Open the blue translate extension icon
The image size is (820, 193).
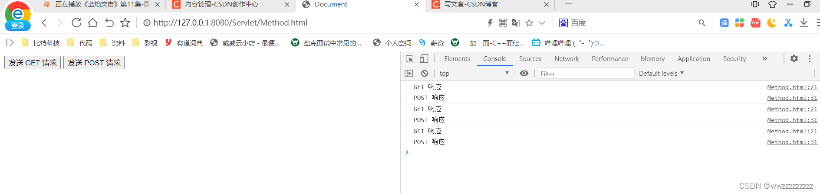click(x=724, y=23)
